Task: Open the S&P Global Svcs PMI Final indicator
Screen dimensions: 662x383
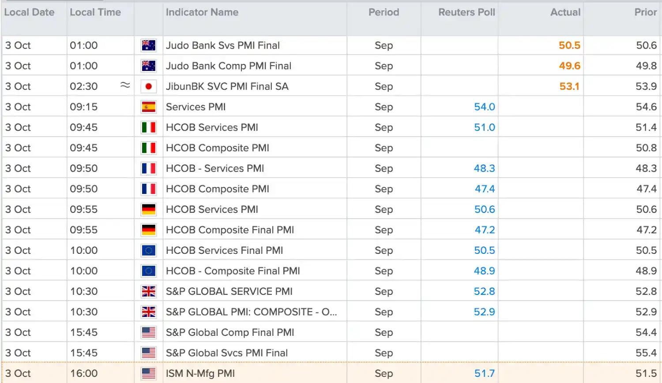Action: click(x=227, y=353)
